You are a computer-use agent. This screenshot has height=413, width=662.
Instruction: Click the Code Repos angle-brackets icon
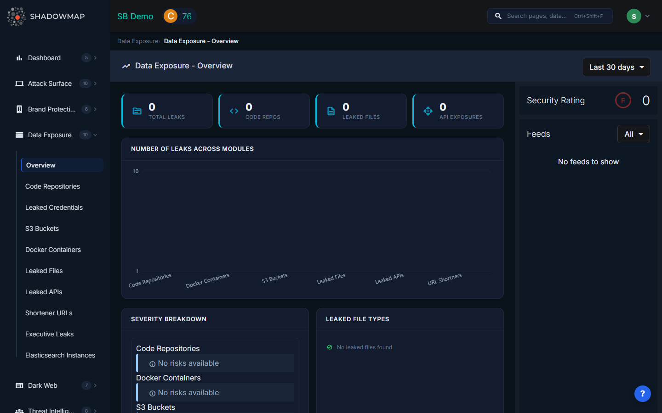tap(234, 111)
